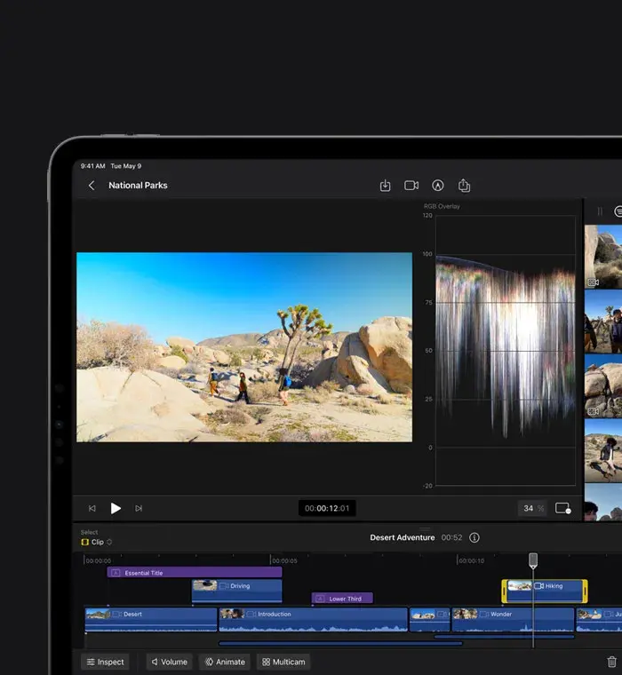Open second browser thumbnail with people
622x675 pixels.
[x=603, y=322]
